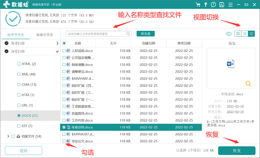Expand the 档案文件 (54) tree node
Image resolution: width=260 pixels, height=158 pixels.
pyautogui.click(x=8, y=136)
